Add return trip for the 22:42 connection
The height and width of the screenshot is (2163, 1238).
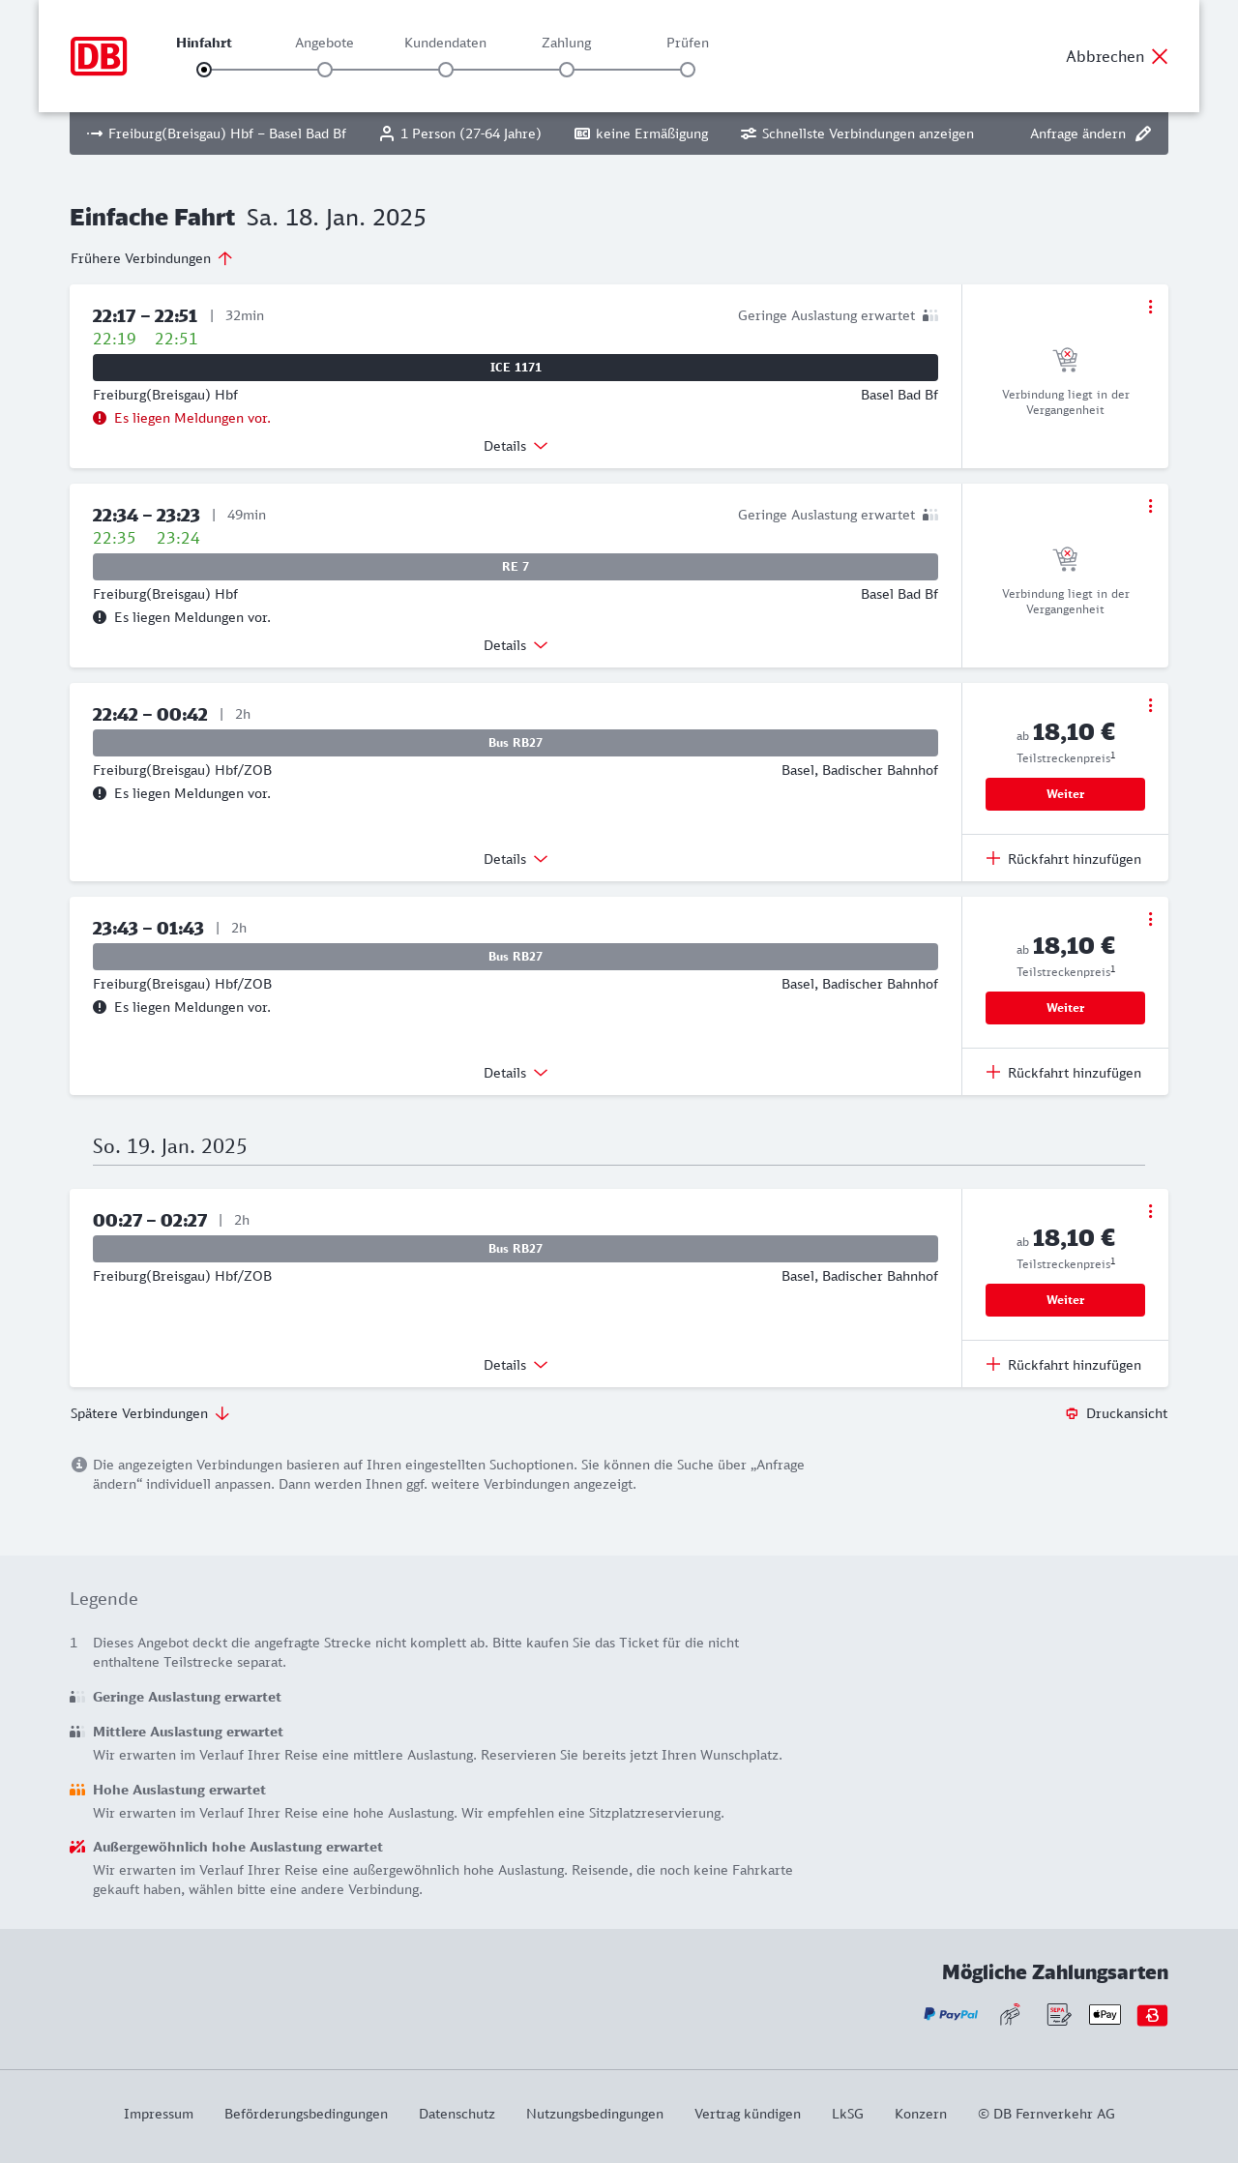click(x=1064, y=859)
